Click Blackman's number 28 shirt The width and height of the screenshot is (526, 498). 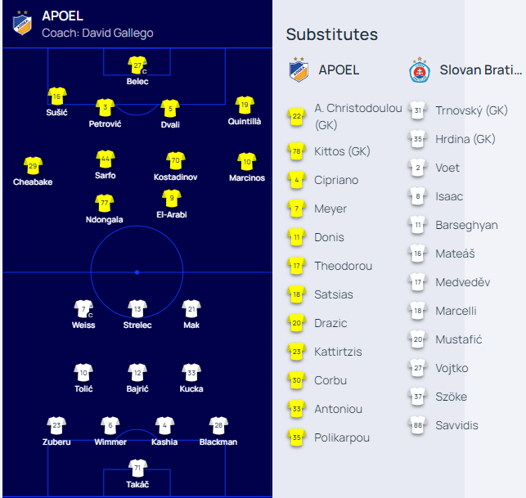tap(218, 425)
